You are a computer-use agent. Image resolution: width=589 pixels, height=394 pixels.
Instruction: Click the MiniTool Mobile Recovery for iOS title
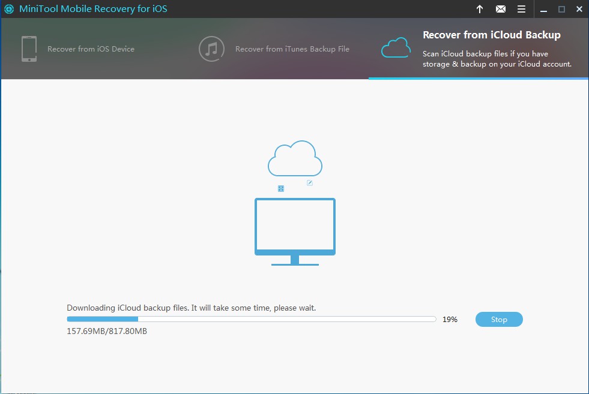[93, 8]
